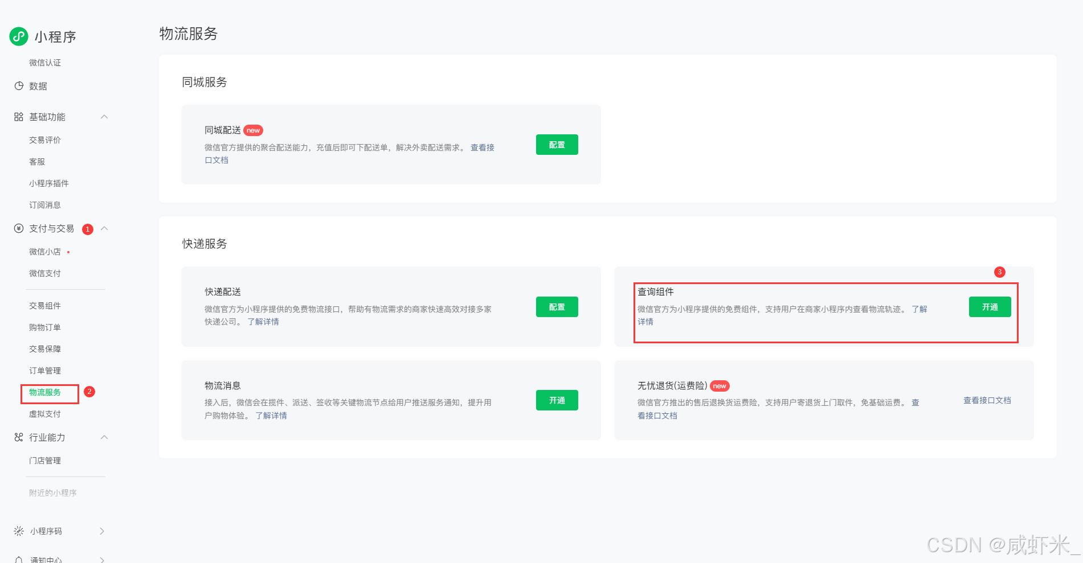
Task: Open 交易组件 in sidebar
Action: coord(45,306)
